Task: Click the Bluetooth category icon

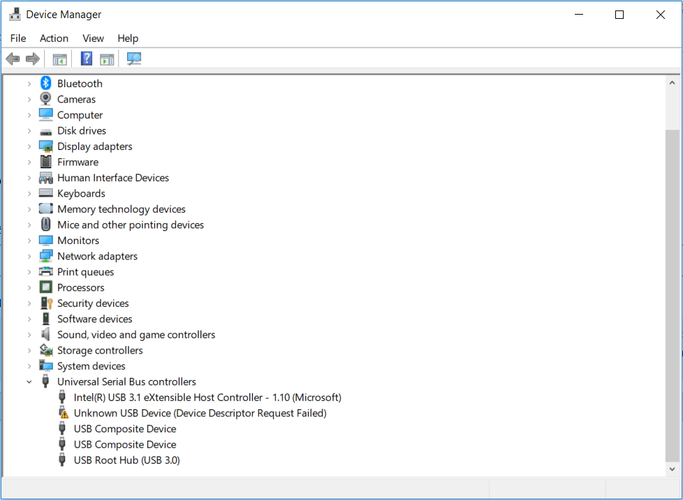Action: pos(45,83)
